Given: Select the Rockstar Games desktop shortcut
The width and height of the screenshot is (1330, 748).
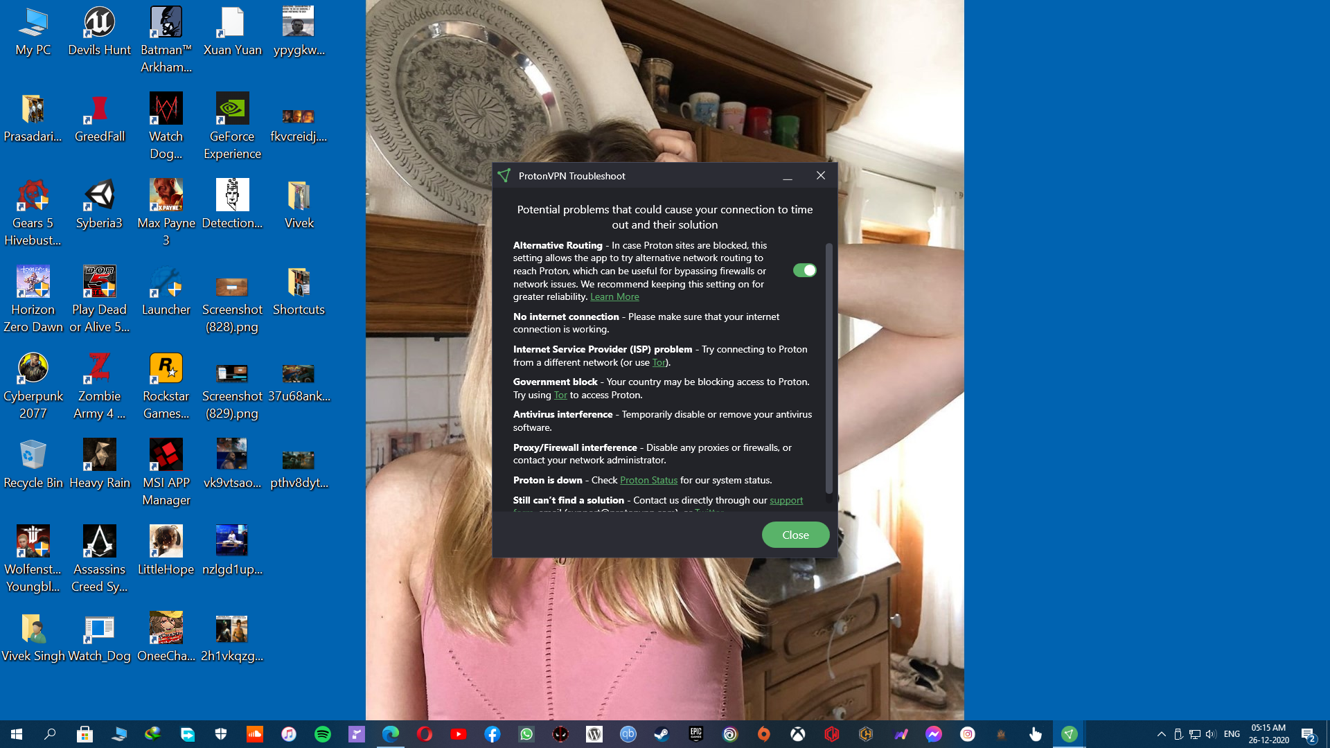Looking at the screenshot, I should coord(166,386).
